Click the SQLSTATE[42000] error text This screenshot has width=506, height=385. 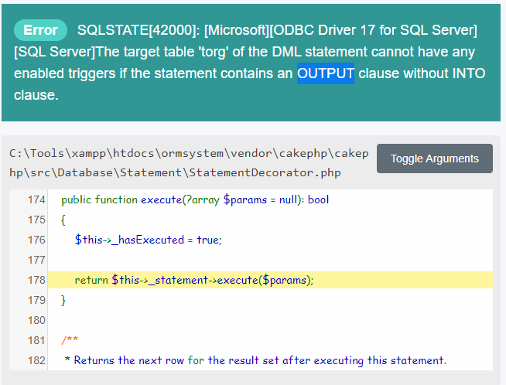pyautogui.click(x=138, y=30)
